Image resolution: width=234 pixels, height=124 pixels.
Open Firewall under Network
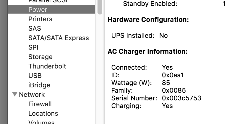pyautogui.click(x=40, y=104)
